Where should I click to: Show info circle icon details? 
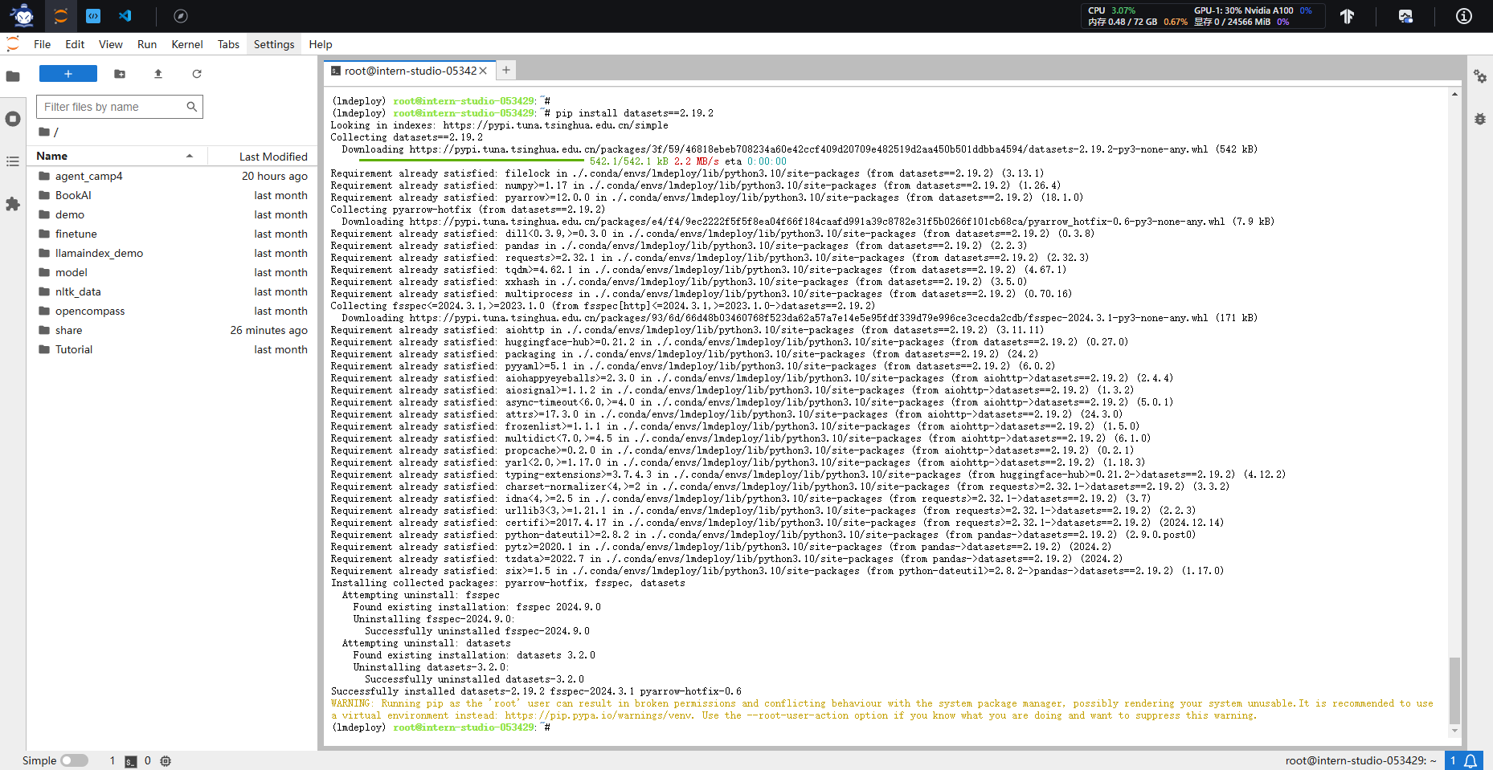(x=1464, y=16)
